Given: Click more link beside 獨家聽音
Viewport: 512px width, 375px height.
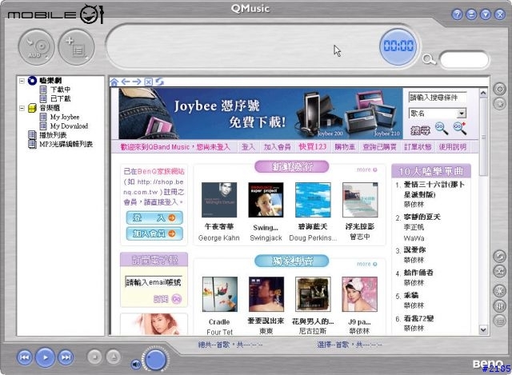Looking at the screenshot, I should (366, 264).
